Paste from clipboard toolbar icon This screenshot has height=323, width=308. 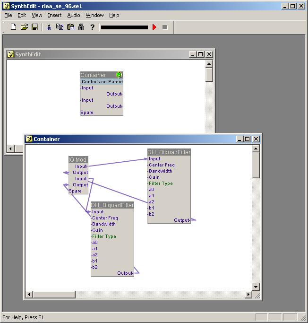70,27
